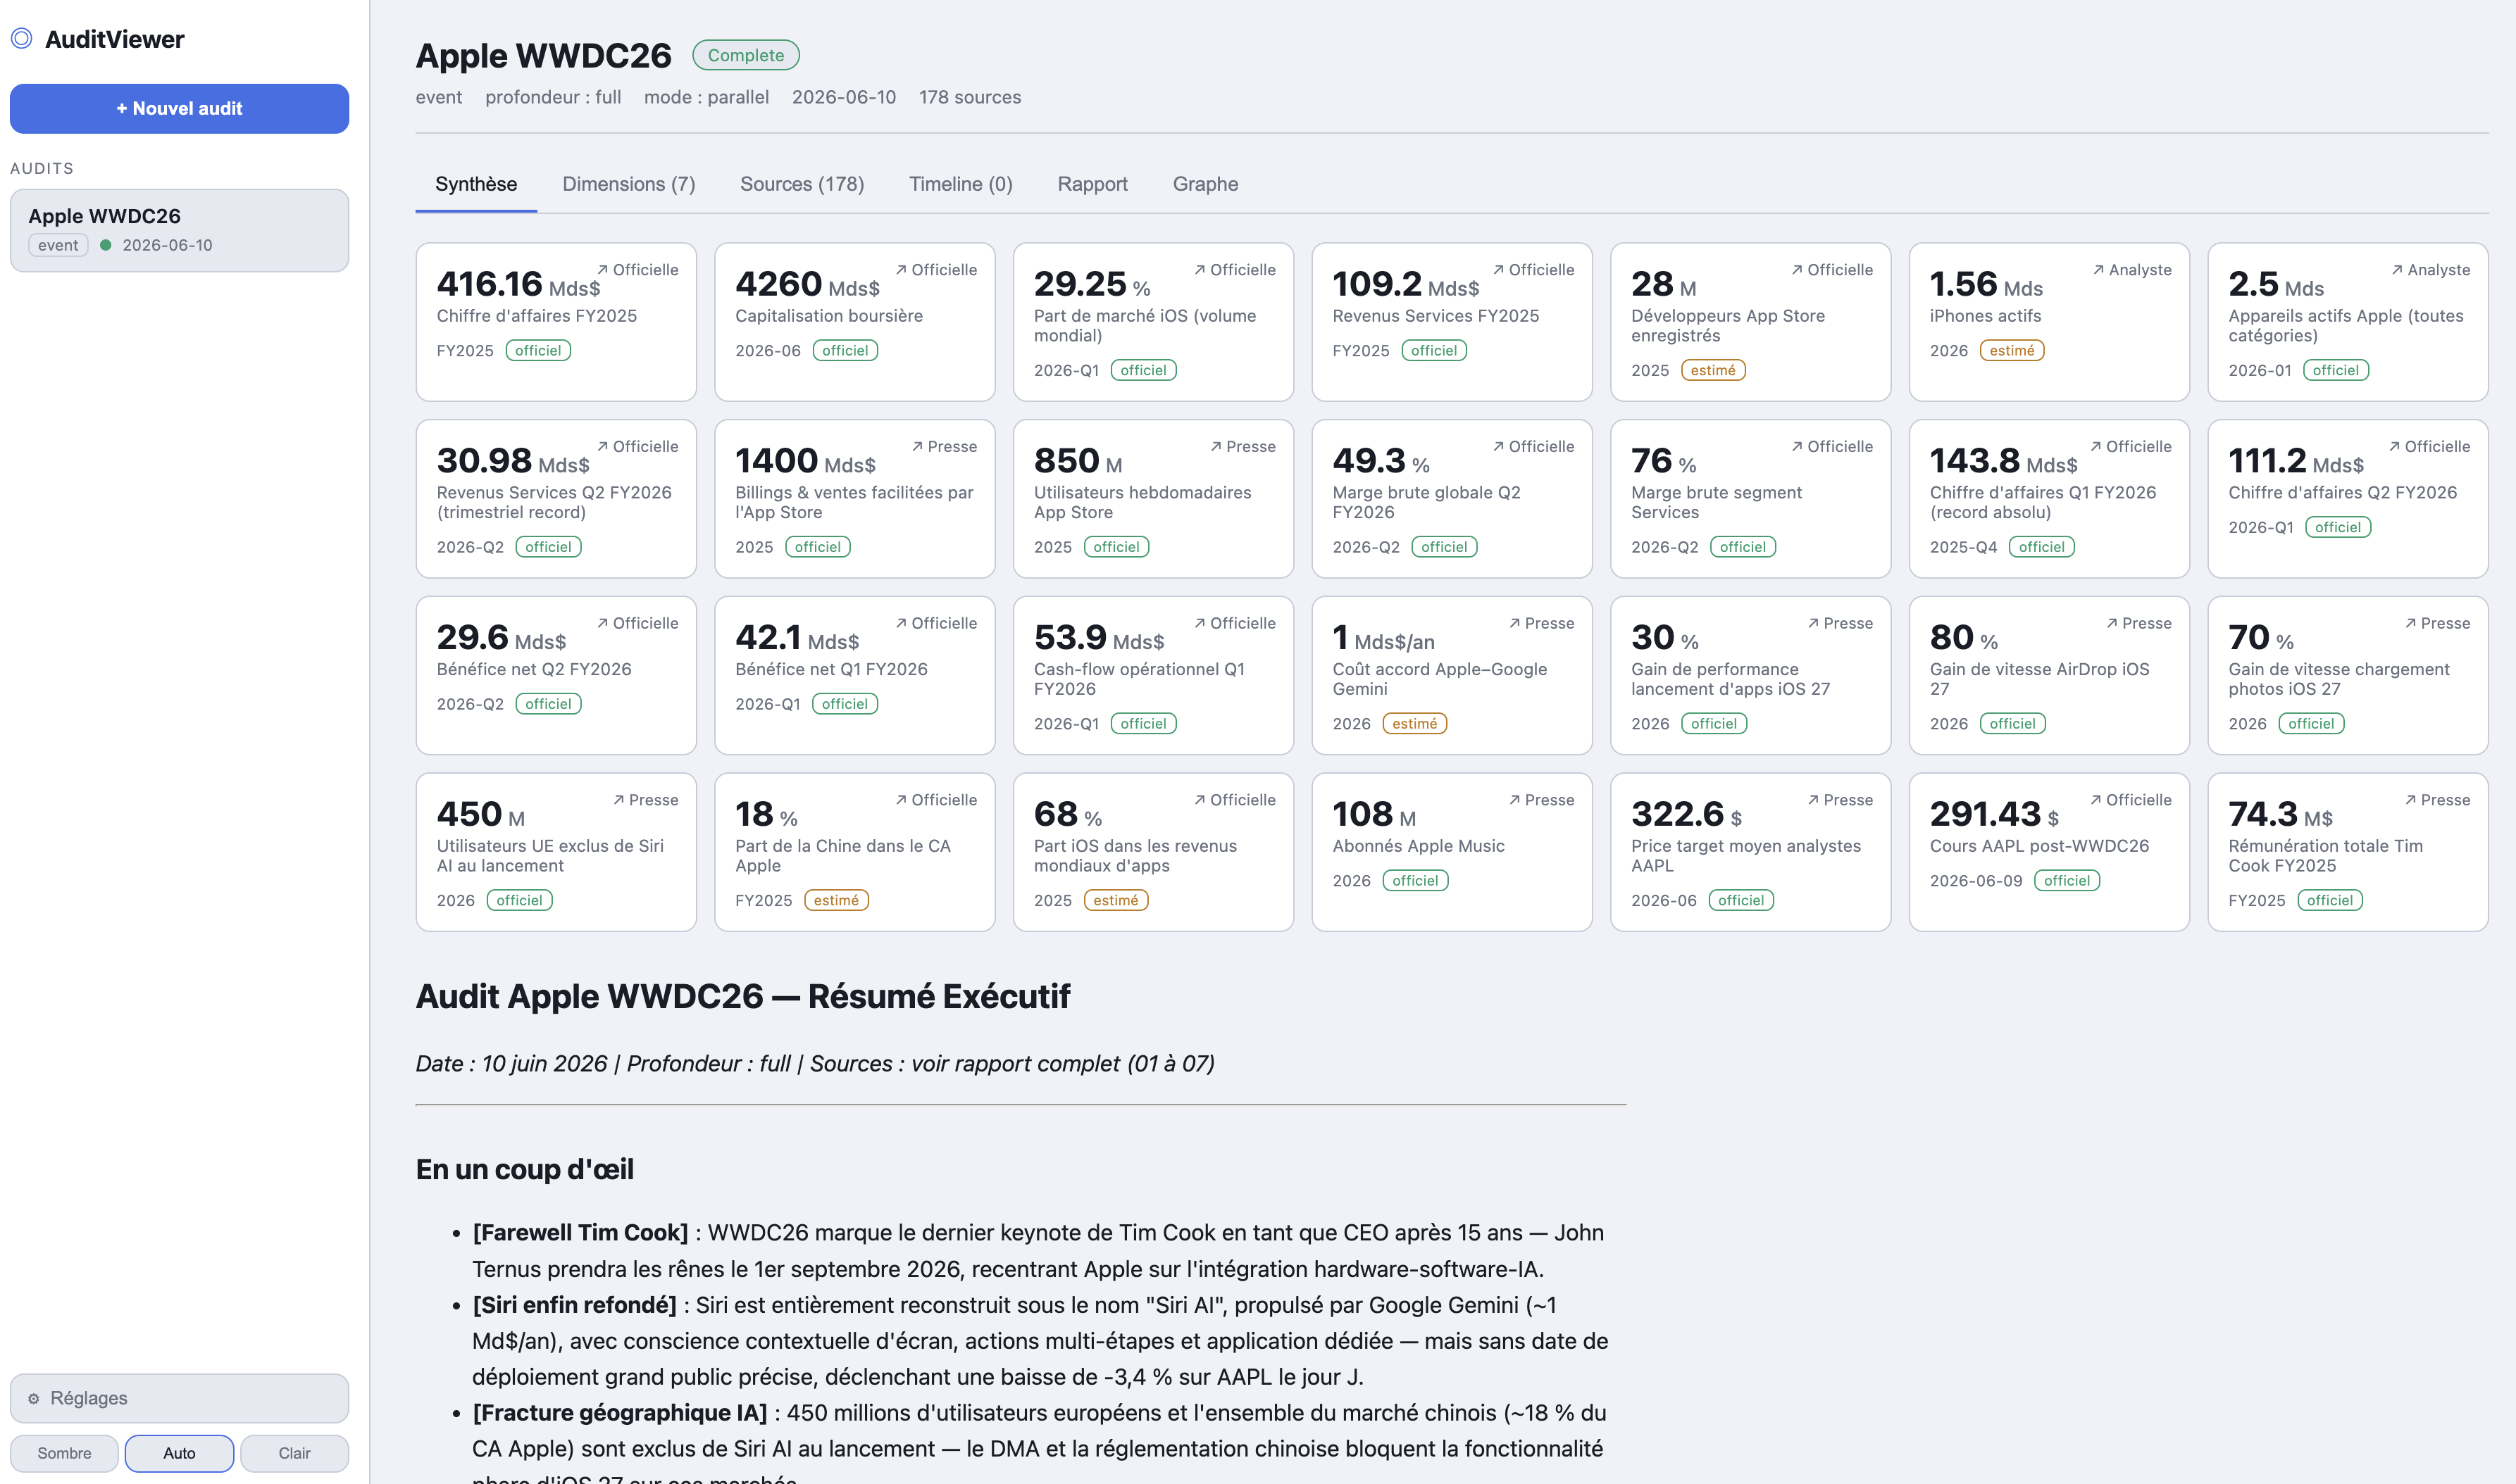Open the Analyste source link for iPhones actifs
The image size is (2516, 1484).
point(2132,270)
